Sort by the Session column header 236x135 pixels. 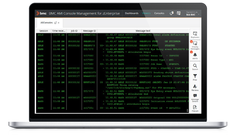click(44, 31)
